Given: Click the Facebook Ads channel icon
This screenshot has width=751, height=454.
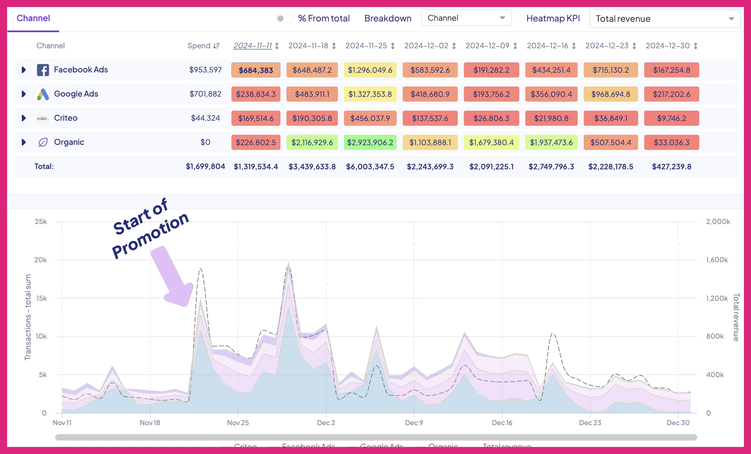Looking at the screenshot, I should tap(43, 70).
